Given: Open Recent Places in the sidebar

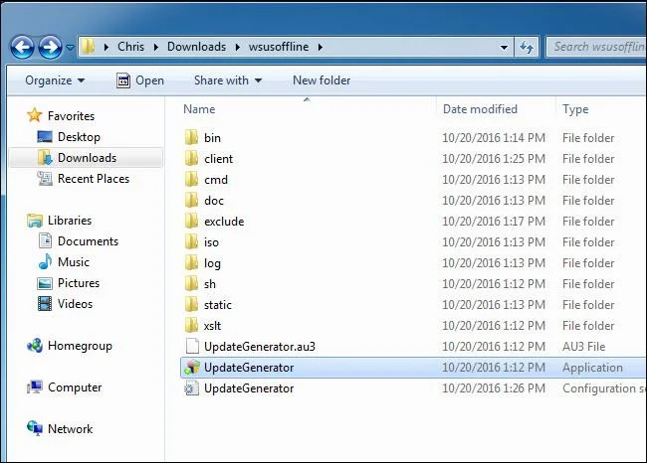Looking at the screenshot, I should [x=94, y=179].
